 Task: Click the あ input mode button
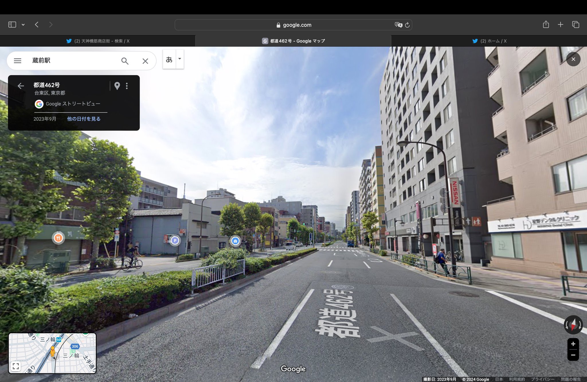tap(169, 59)
